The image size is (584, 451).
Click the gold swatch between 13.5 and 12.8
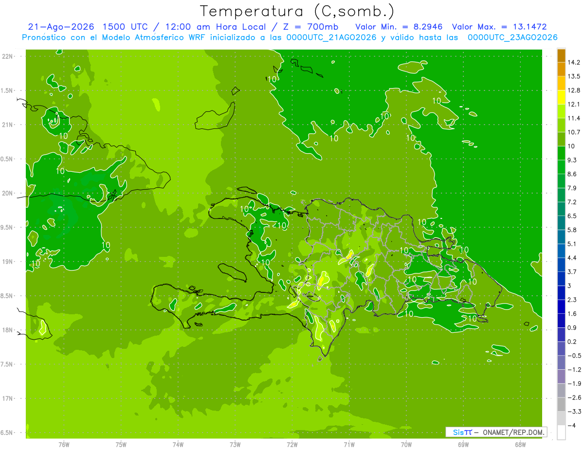[x=561, y=83]
